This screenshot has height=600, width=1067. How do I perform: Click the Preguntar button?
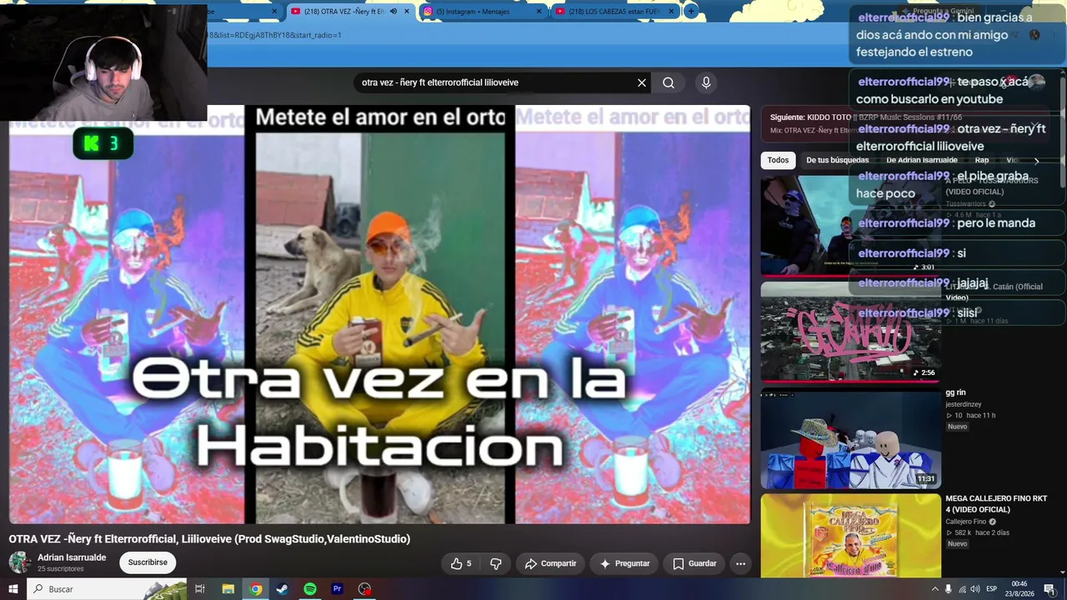pyautogui.click(x=624, y=563)
